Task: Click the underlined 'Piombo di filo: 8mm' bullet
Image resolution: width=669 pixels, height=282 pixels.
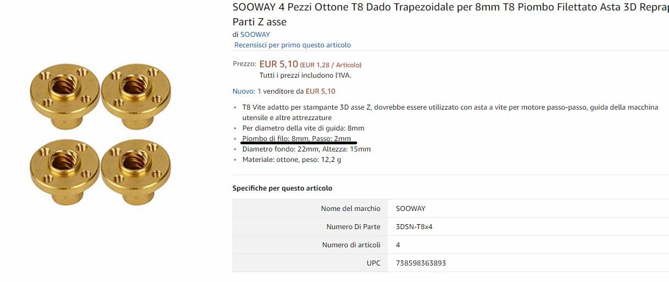Action: [x=296, y=139]
